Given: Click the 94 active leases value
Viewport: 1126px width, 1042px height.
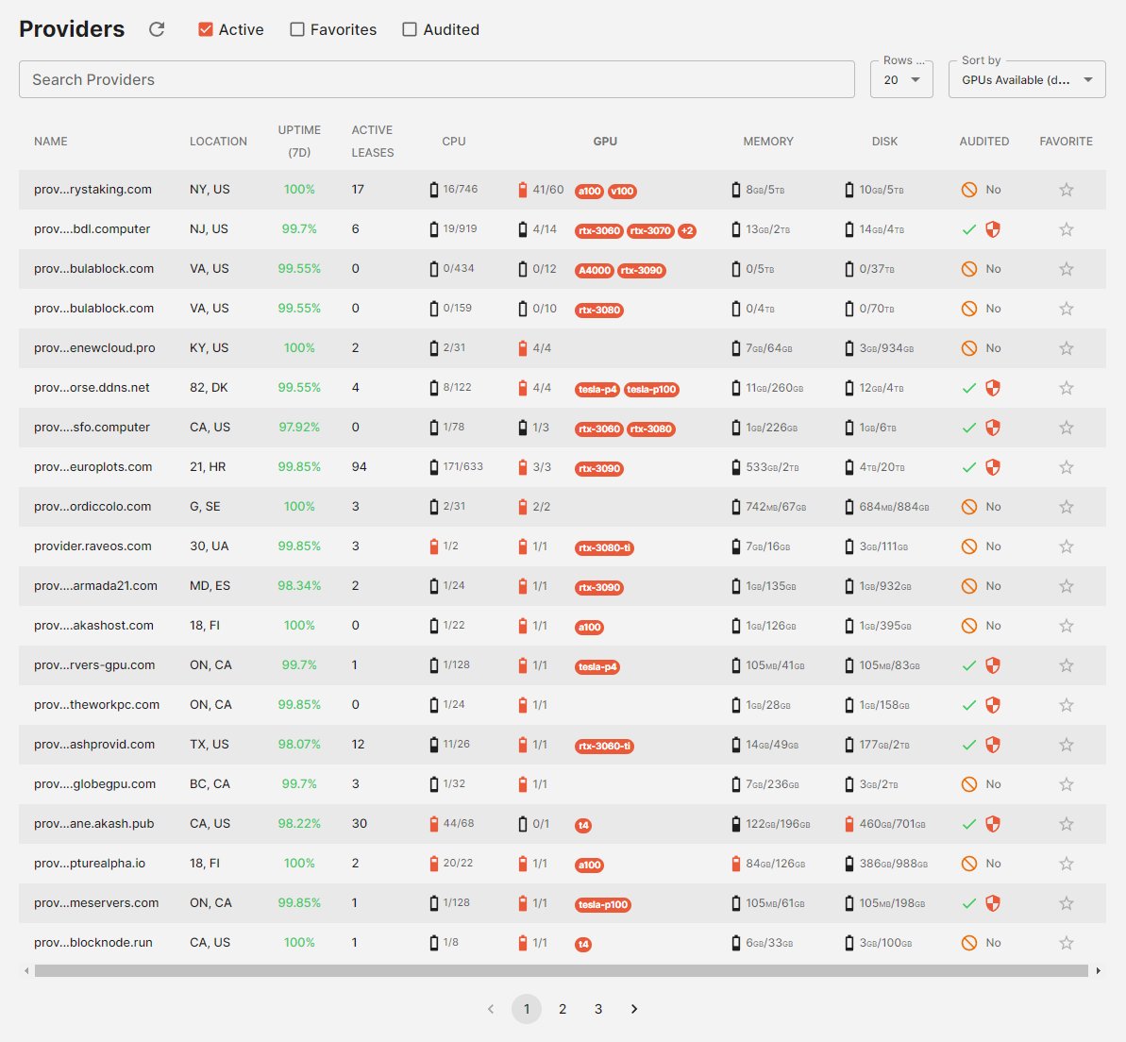Looking at the screenshot, I should click(359, 467).
